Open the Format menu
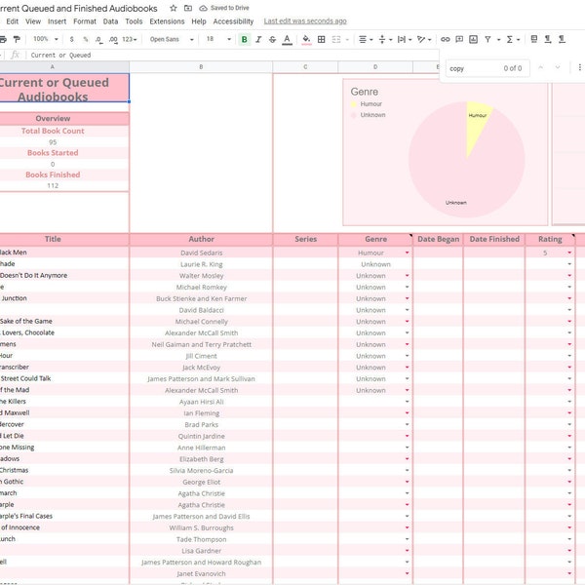The height and width of the screenshot is (585, 585). click(x=85, y=21)
